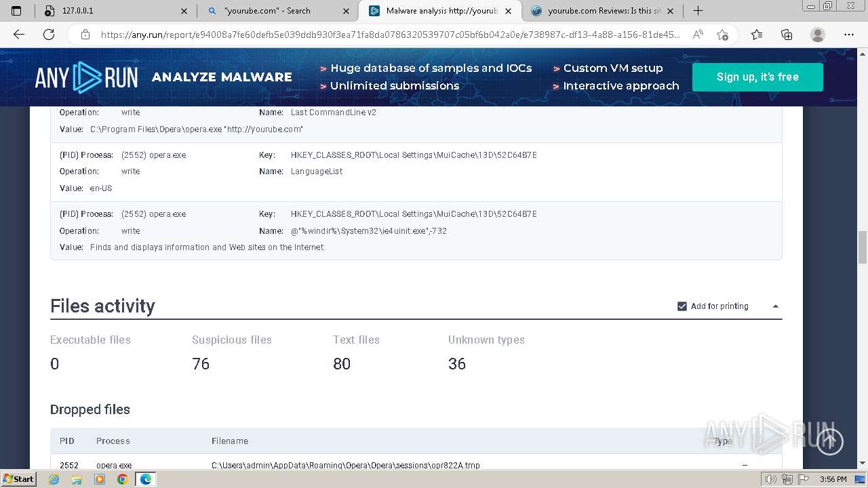Open the Windows Start button
Image resolution: width=868 pixels, height=488 pixels.
pyautogui.click(x=19, y=479)
